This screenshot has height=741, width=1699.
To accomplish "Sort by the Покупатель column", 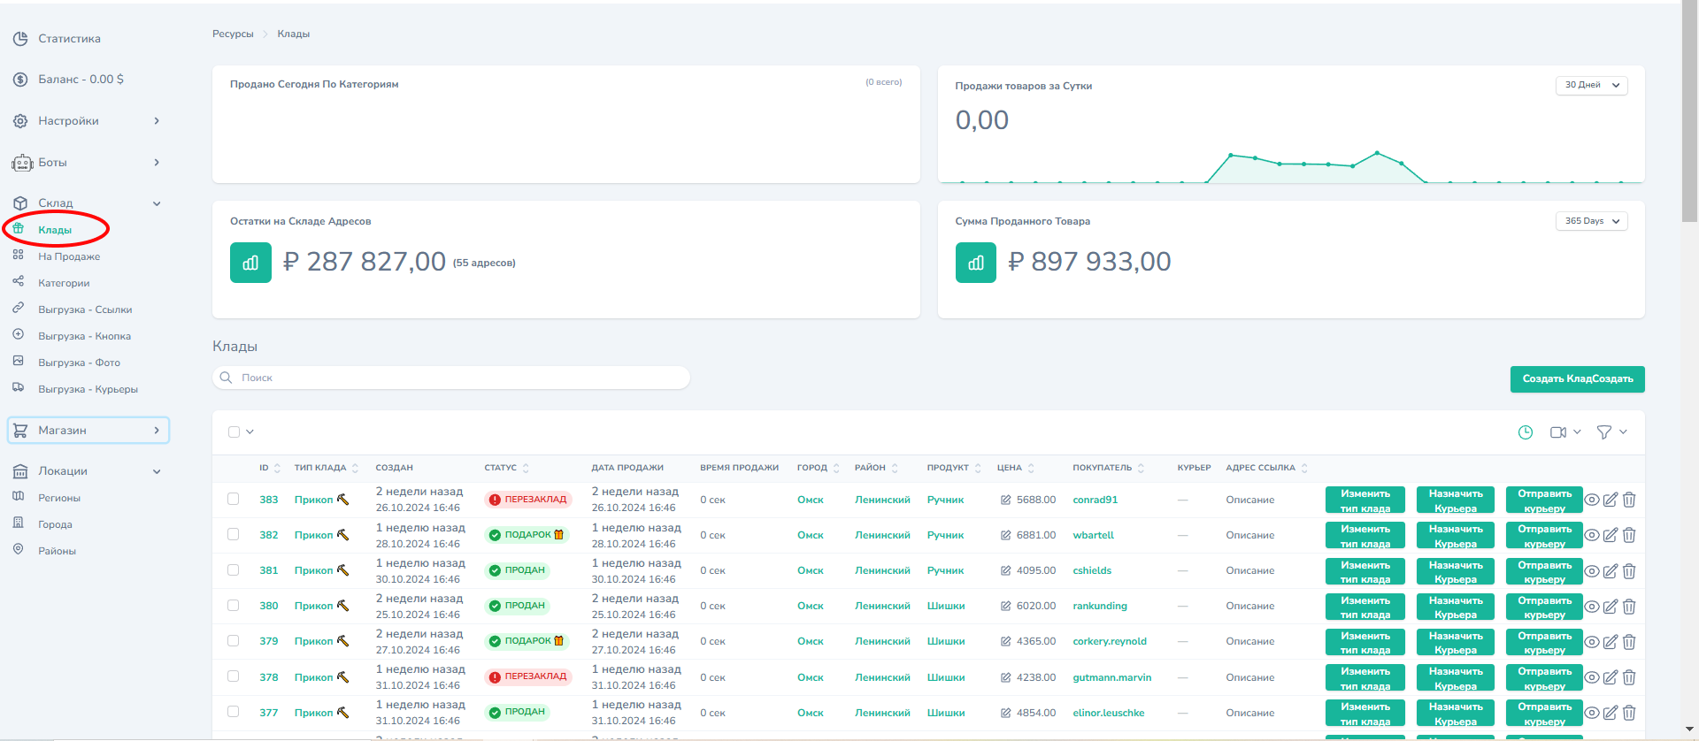I will [x=1109, y=468].
